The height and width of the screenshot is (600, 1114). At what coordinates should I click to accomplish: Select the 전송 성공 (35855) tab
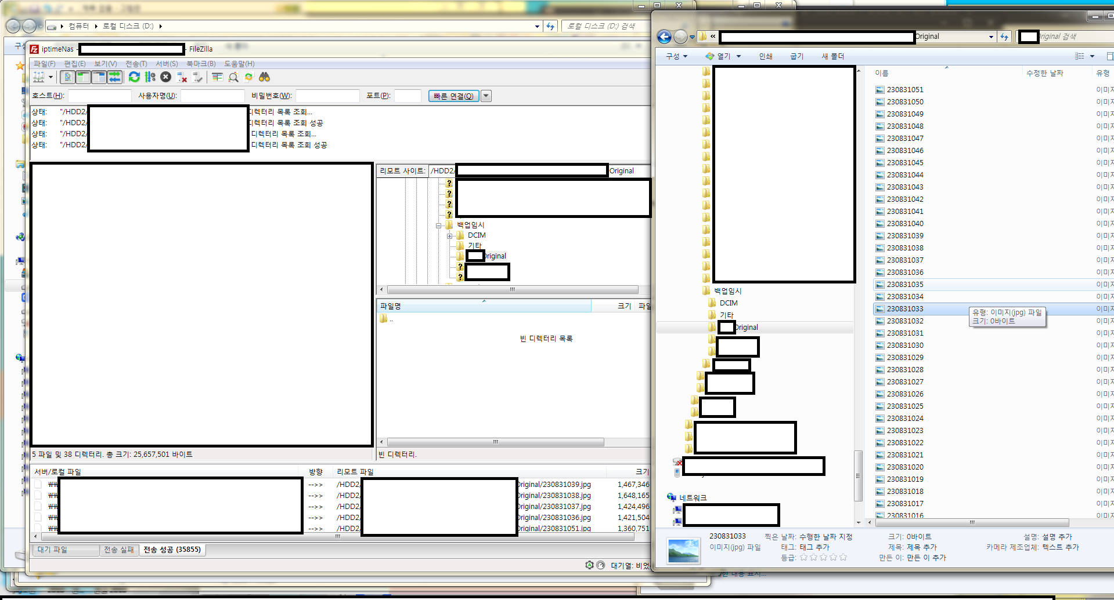pos(172,550)
